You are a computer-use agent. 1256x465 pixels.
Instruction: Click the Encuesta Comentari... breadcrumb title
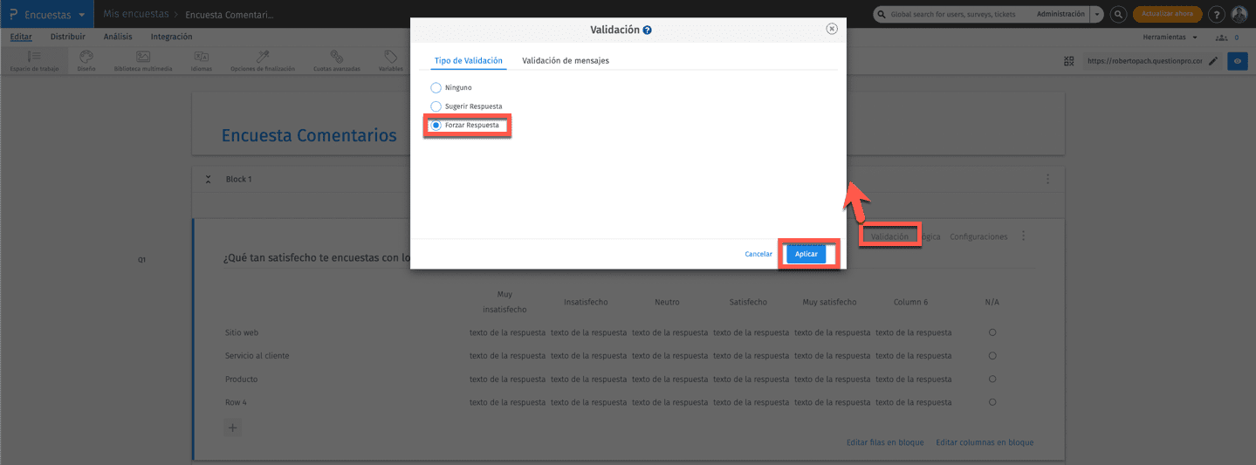(230, 15)
